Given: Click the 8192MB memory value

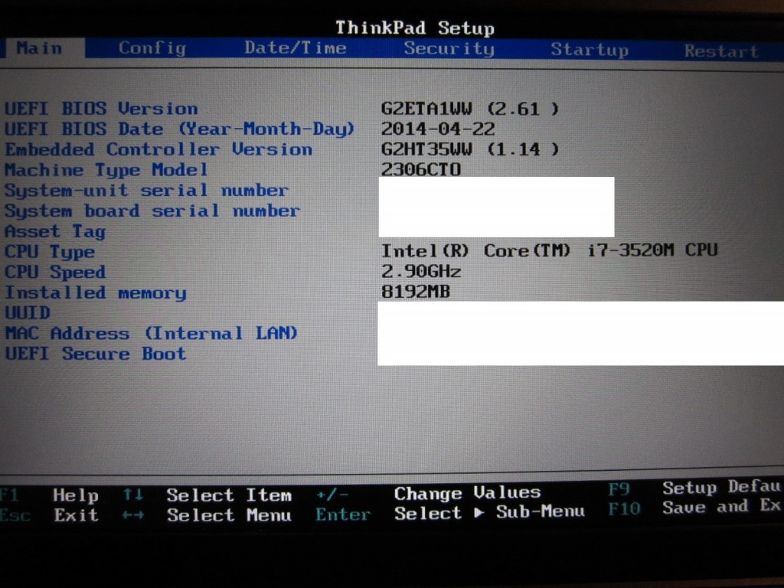Looking at the screenshot, I should coord(416,292).
